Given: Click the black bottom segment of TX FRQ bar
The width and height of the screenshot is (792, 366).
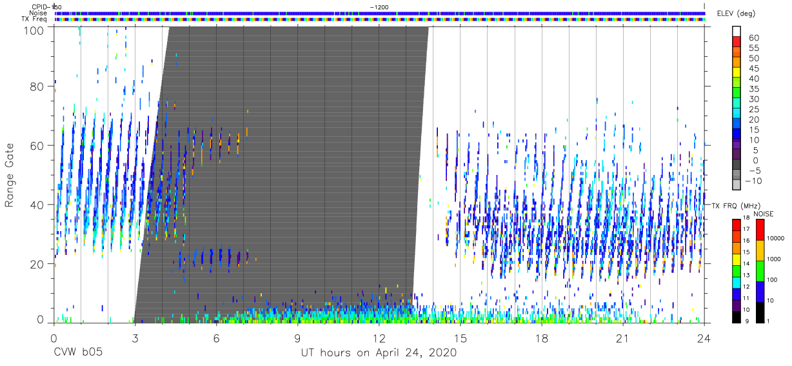Looking at the screenshot, I should click(x=737, y=317).
